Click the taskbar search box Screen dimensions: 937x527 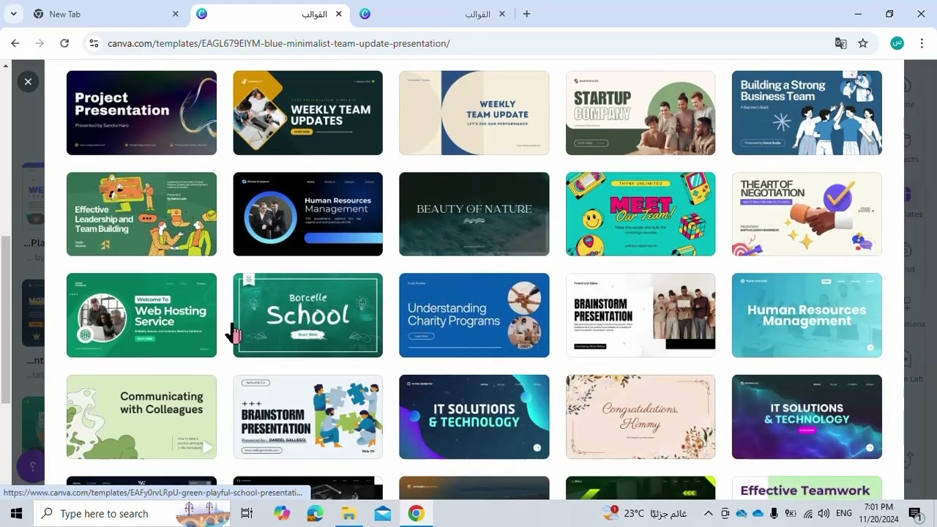[132, 514]
